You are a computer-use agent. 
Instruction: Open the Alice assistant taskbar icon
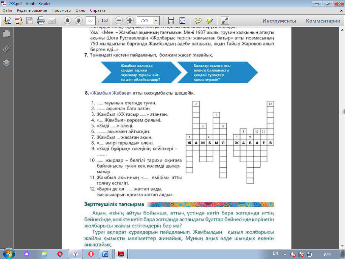[x=27, y=254]
